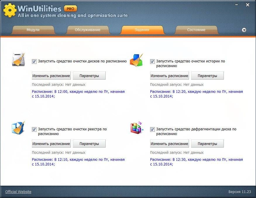Change schedule for disk defragmentation

(169, 144)
